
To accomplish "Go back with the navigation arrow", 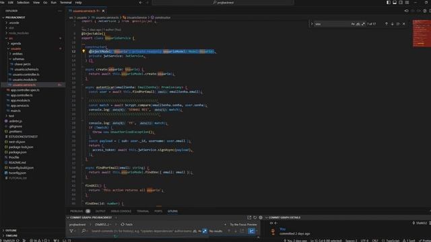I will coord(141,3).
